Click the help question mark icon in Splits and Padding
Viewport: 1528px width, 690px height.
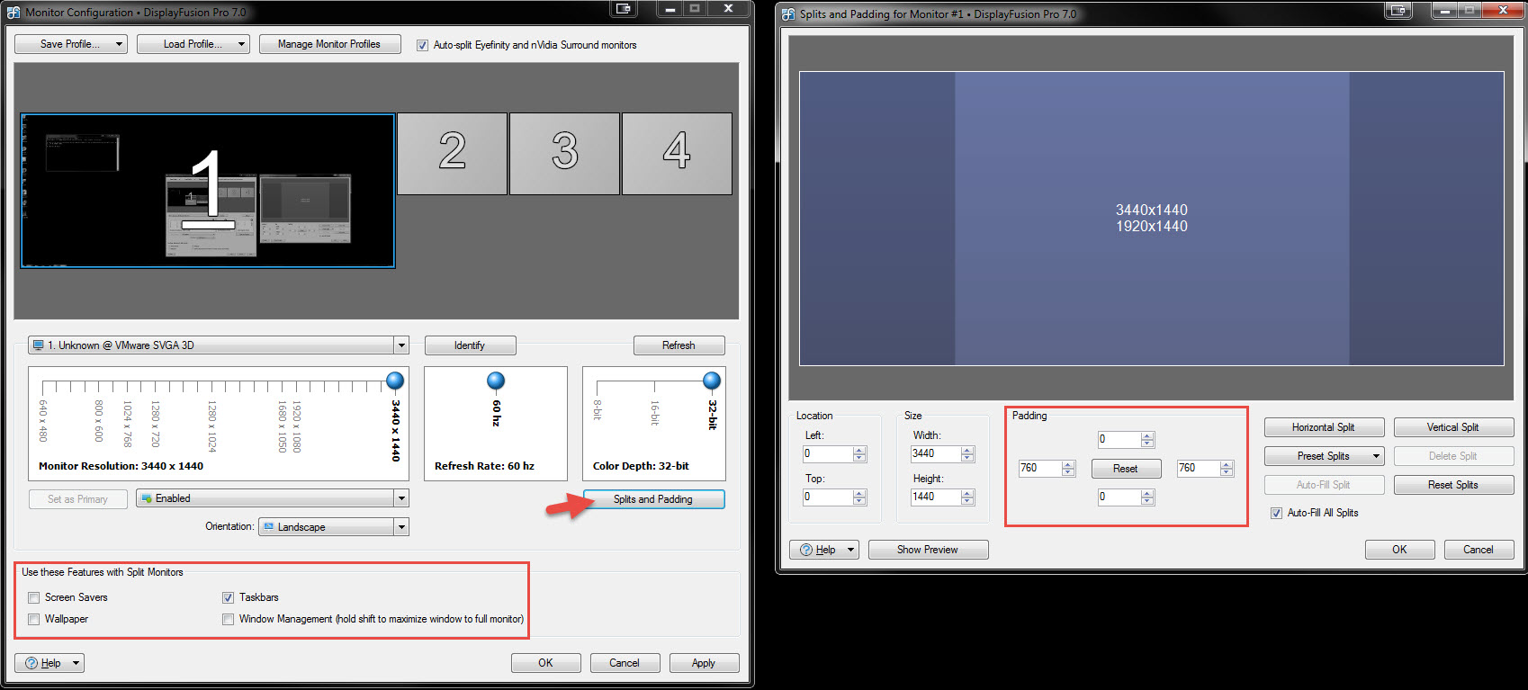click(806, 550)
